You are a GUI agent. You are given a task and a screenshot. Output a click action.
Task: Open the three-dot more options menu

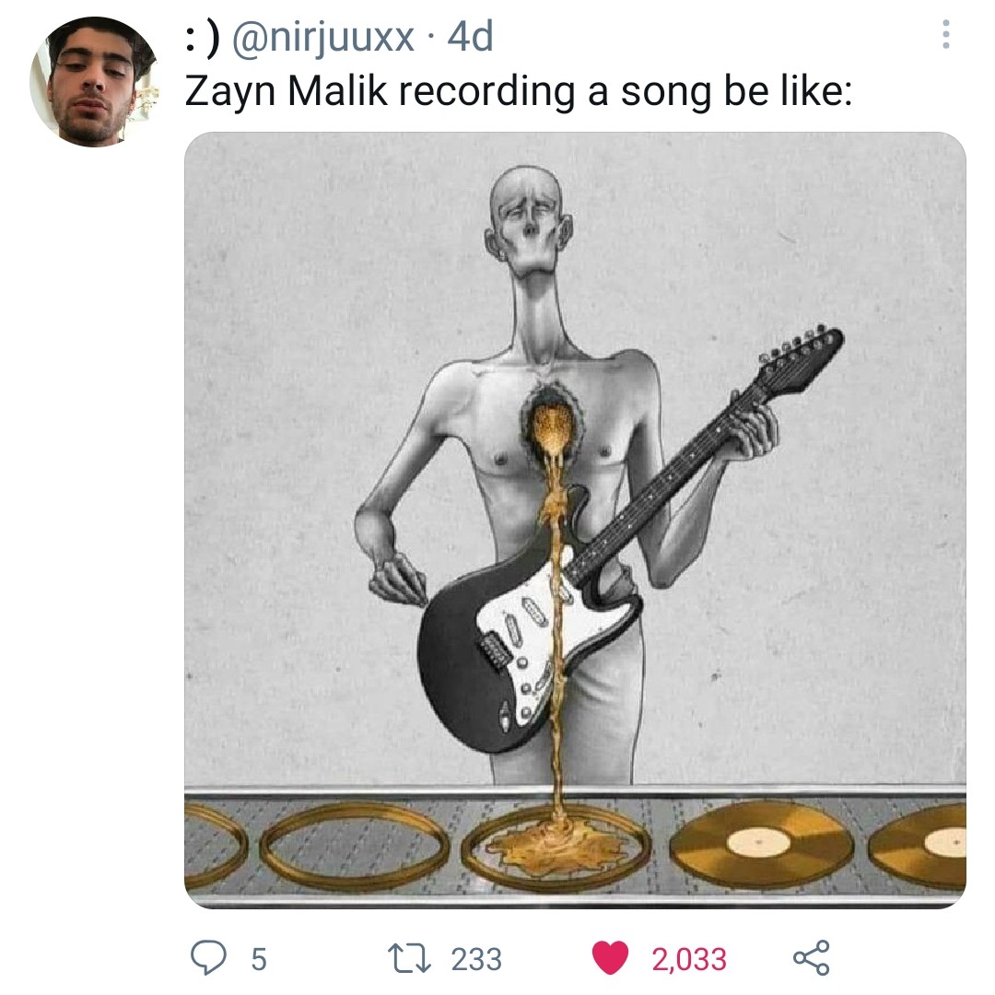point(945,34)
